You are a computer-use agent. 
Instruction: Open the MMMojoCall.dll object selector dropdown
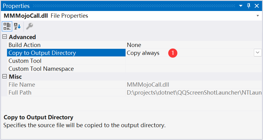pos(258,16)
